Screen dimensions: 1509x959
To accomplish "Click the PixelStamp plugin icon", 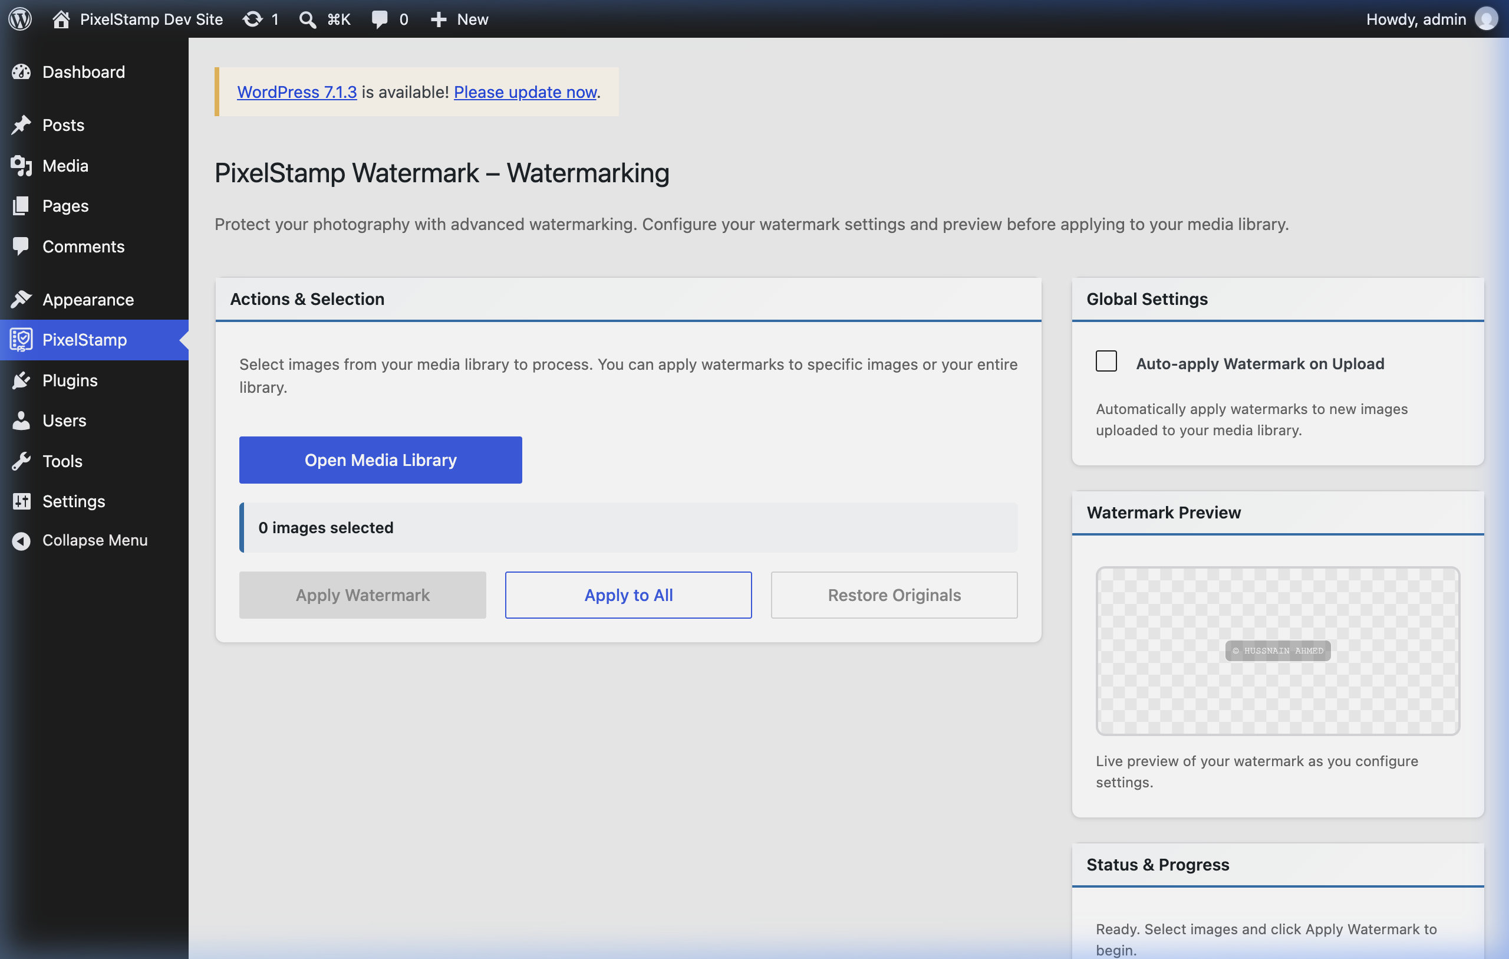I will click(21, 339).
